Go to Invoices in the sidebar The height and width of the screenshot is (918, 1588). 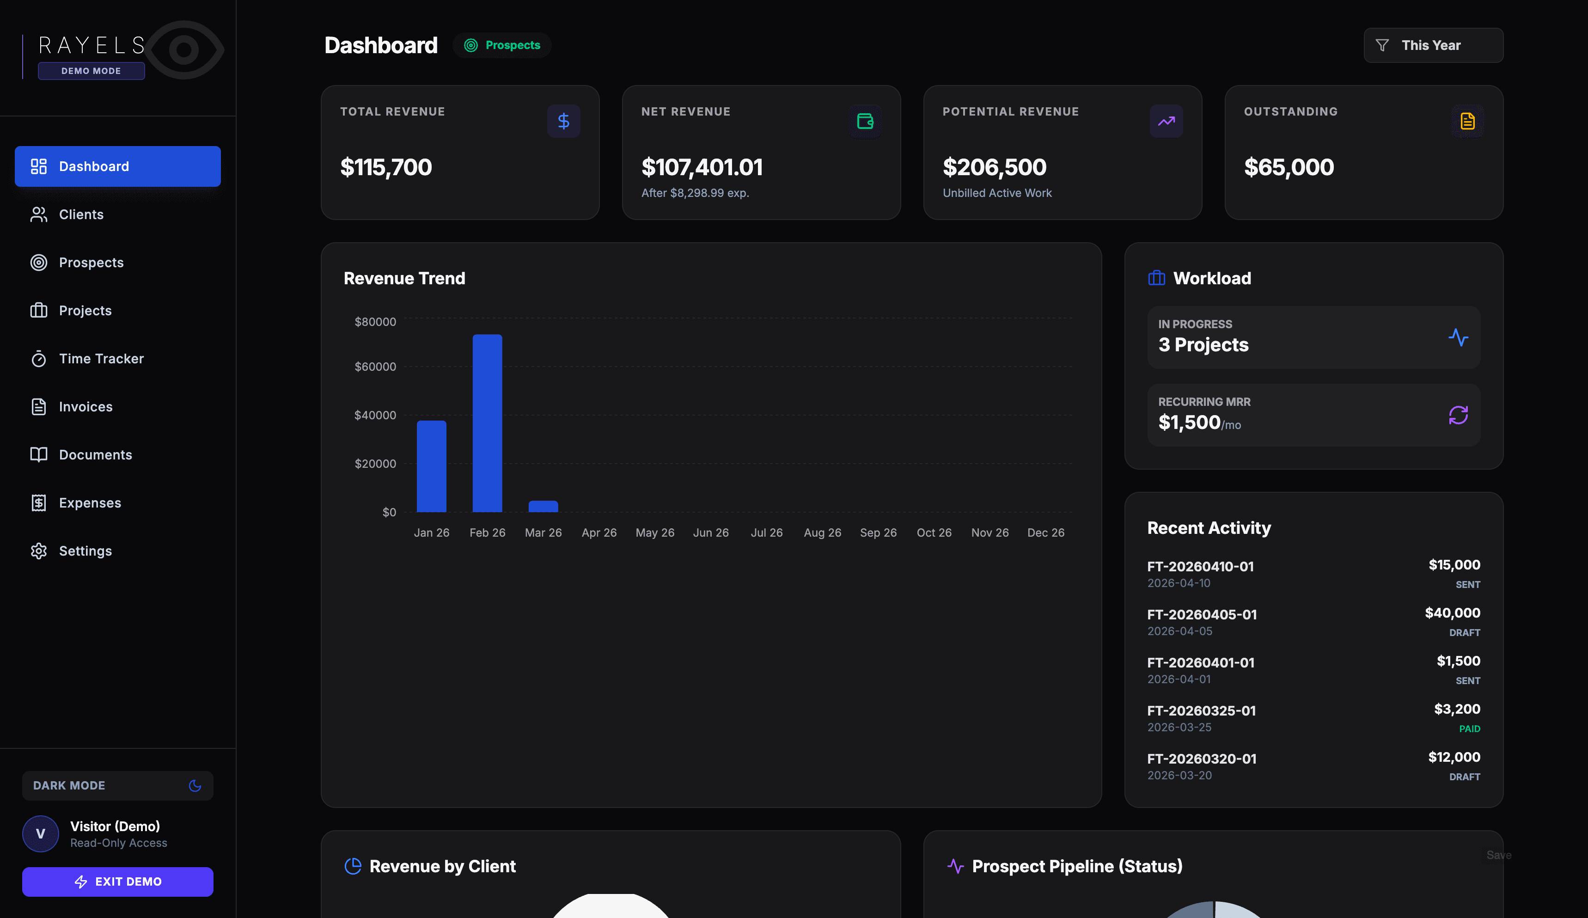click(86, 406)
